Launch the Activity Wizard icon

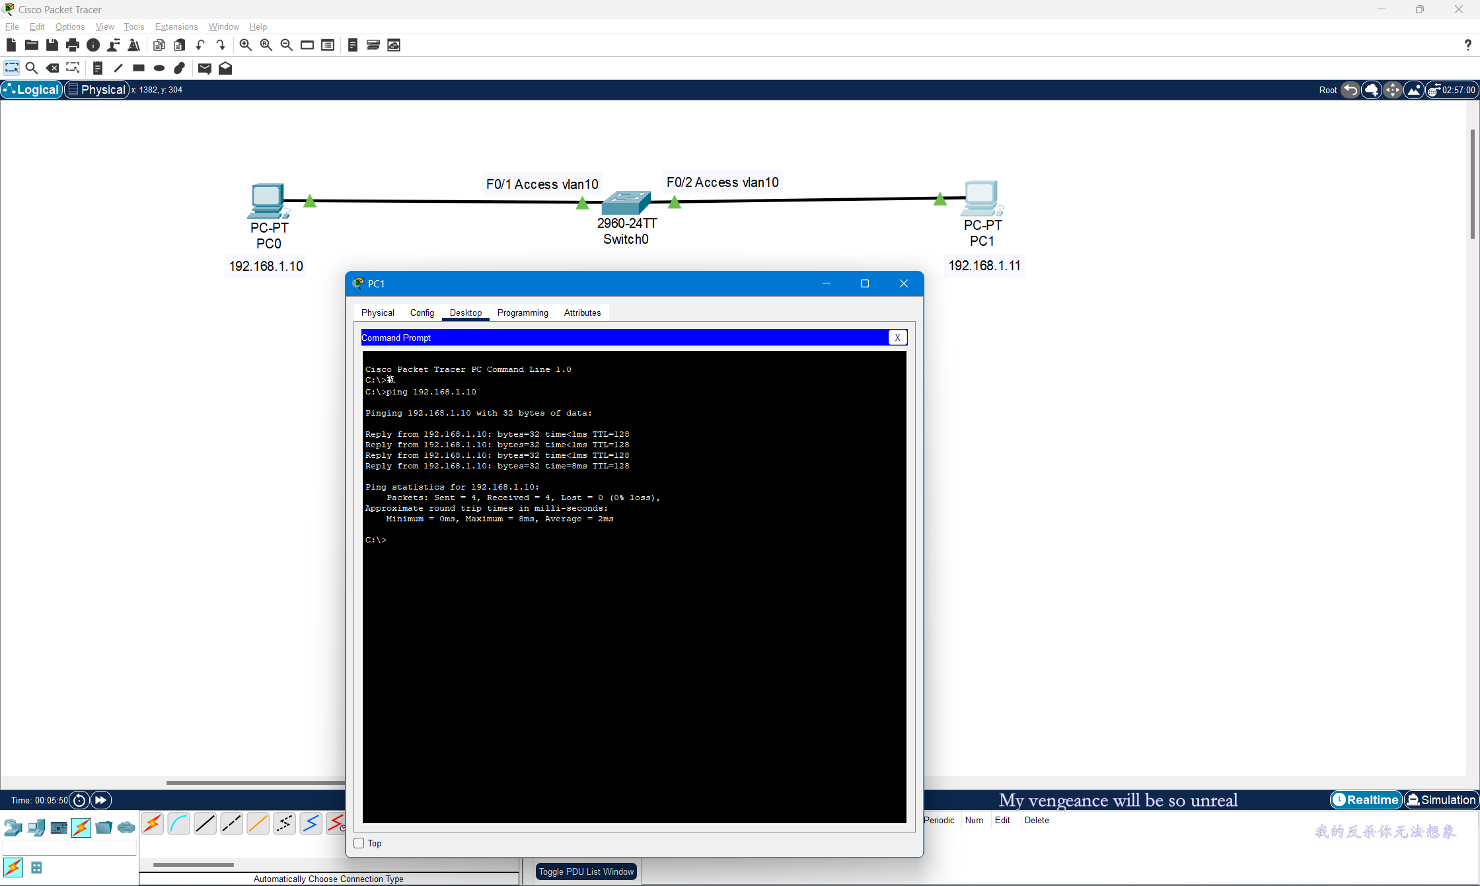coord(134,45)
